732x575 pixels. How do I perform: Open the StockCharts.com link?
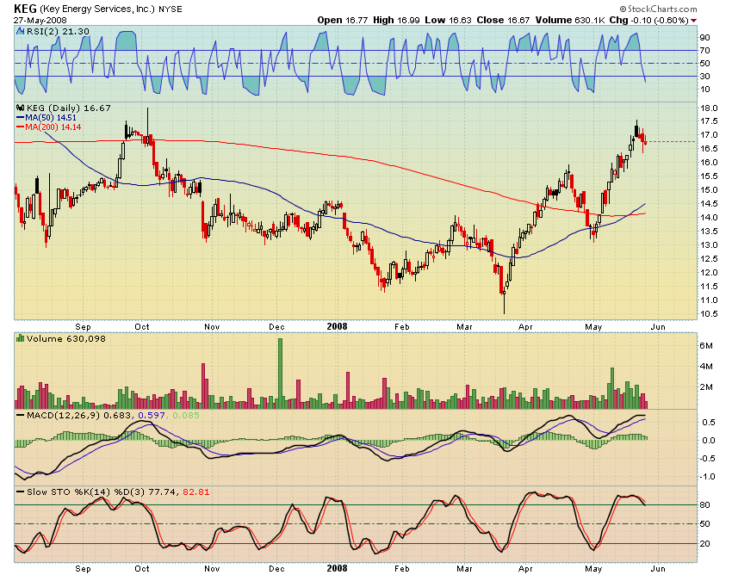tap(662, 9)
